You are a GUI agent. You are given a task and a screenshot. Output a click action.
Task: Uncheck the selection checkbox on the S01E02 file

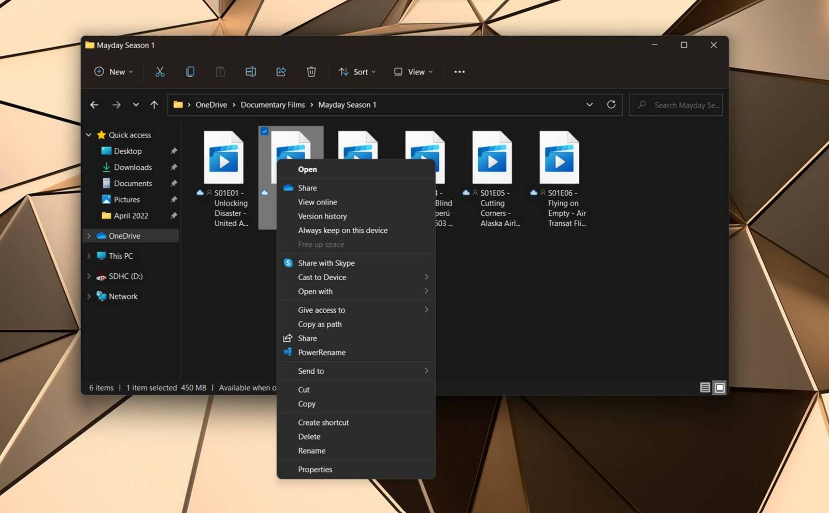264,131
